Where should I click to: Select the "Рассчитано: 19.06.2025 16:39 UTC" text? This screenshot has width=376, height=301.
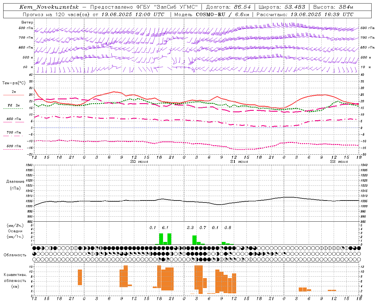click(x=305, y=14)
